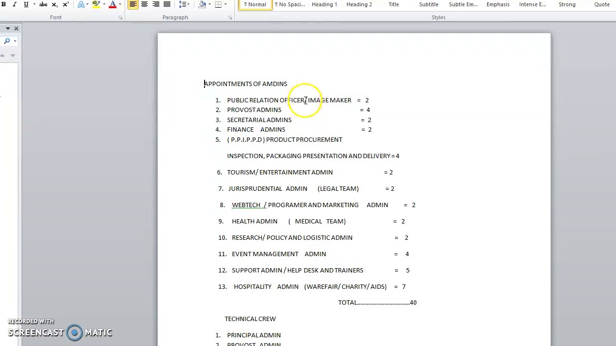
Task: Click the TOTAL 40 line
Action: pyautogui.click(x=377, y=302)
